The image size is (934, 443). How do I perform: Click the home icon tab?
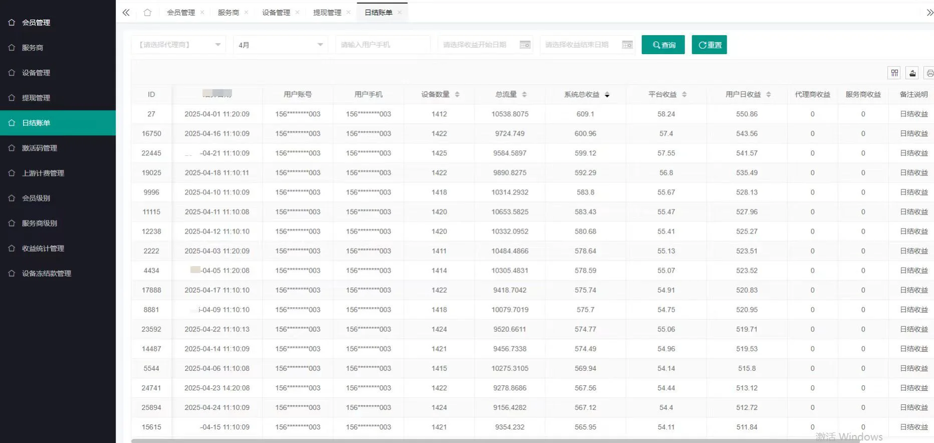[x=147, y=13]
